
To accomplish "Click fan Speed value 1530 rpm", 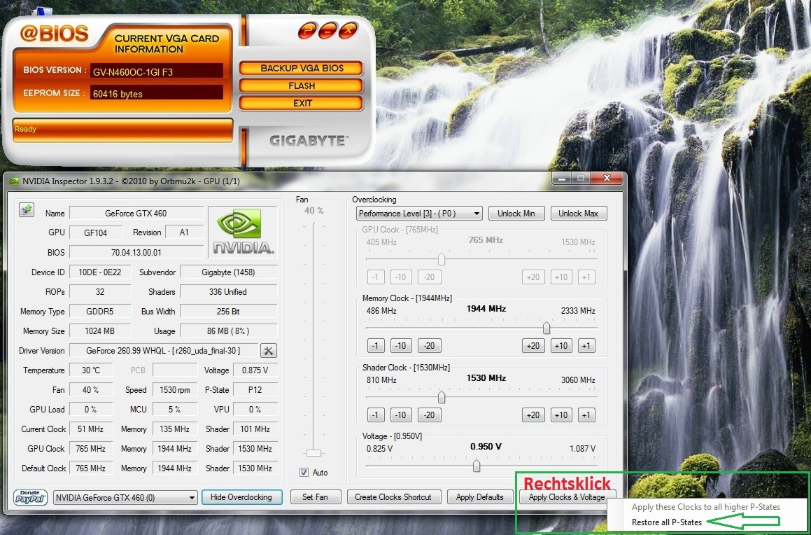I will coord(174,390).
